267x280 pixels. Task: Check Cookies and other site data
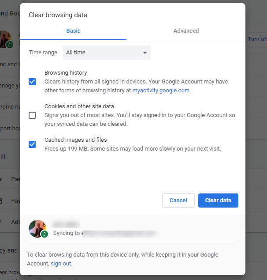32,115
